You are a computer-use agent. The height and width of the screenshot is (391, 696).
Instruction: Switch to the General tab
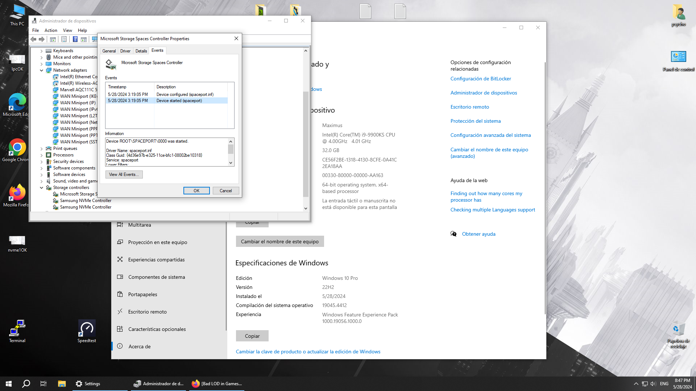109,51
